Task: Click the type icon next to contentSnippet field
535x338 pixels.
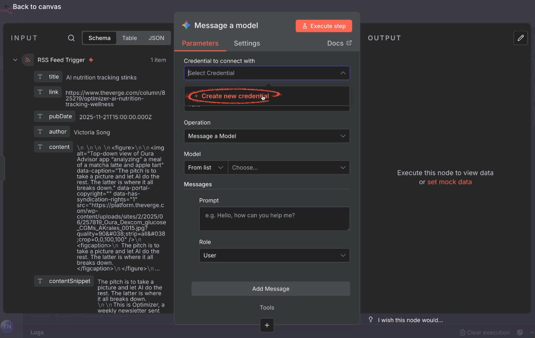Action: tap(40, 281)
